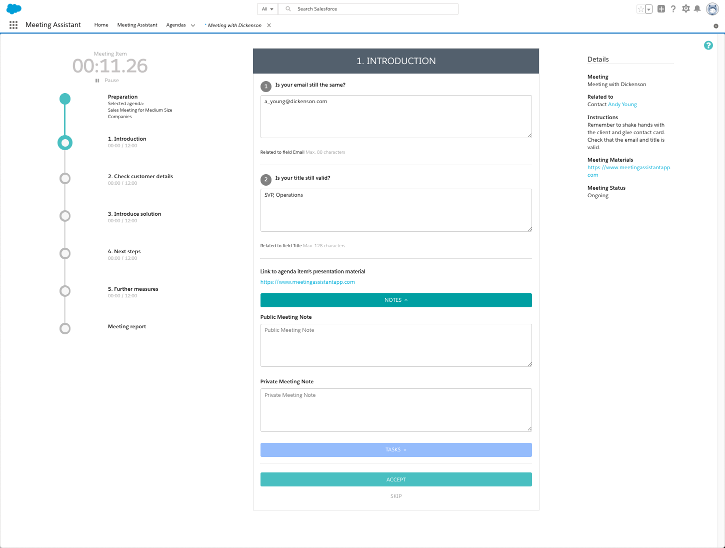This screenshot has width=725, height=548.
Task: Click the 'Is your email still the same?' question
Action: (x=310, y=85)
